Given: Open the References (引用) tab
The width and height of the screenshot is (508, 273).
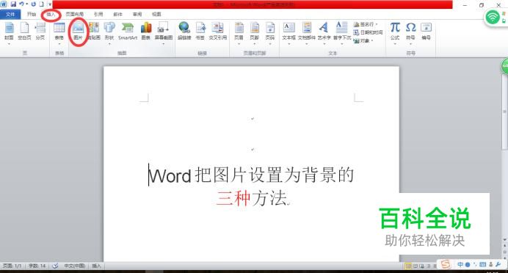Looking at the screenshot, I should tap(98, 14).
